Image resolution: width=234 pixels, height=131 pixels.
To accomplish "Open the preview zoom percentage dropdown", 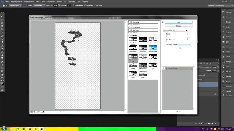I will (43, 112).
